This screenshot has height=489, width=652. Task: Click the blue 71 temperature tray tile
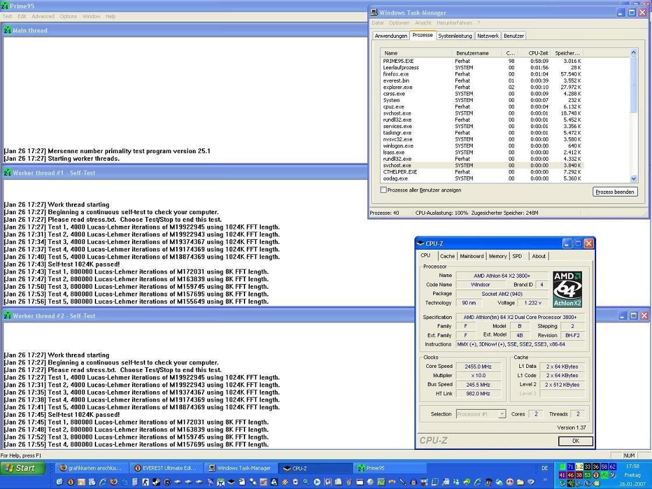coord(570,467)
